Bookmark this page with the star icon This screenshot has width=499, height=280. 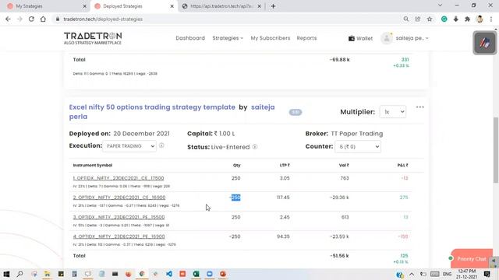point(430,19)
